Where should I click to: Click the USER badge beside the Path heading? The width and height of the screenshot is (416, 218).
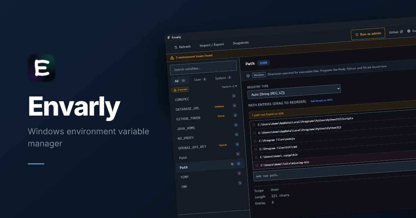(x=263, y=63)
